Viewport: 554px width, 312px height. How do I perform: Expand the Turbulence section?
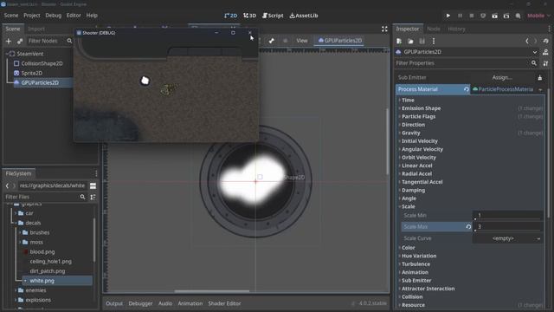[415, 264]
